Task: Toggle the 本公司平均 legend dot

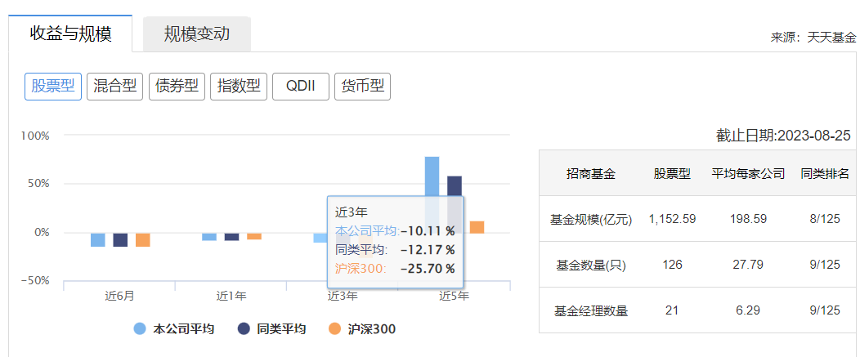Action: pyautogui.click(x=140, y=328)
